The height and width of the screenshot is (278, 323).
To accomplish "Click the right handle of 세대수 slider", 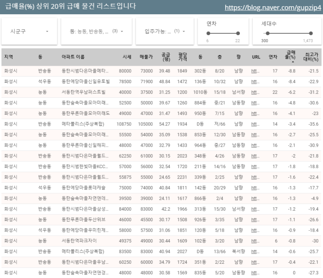I will click(x=311, y=33).
